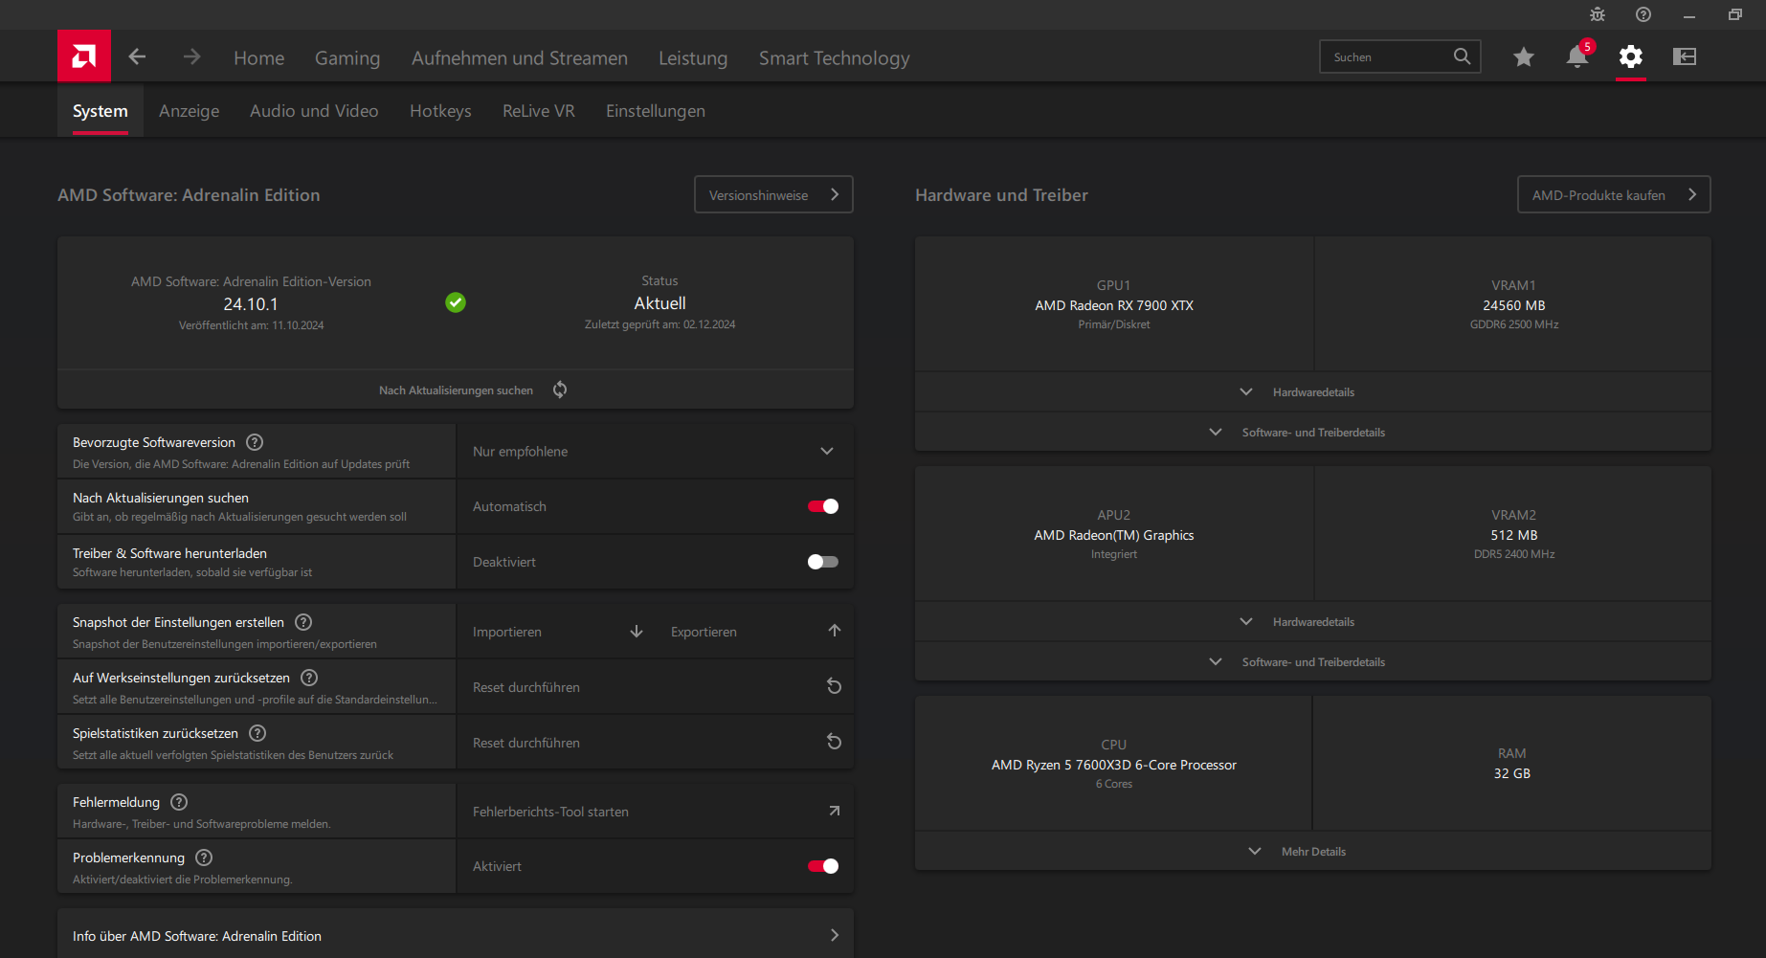Click help icon next to Spielstatistiken zurücksetzen

coord(257,733)
